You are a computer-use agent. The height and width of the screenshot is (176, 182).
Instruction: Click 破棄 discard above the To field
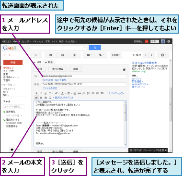[76, 69]
